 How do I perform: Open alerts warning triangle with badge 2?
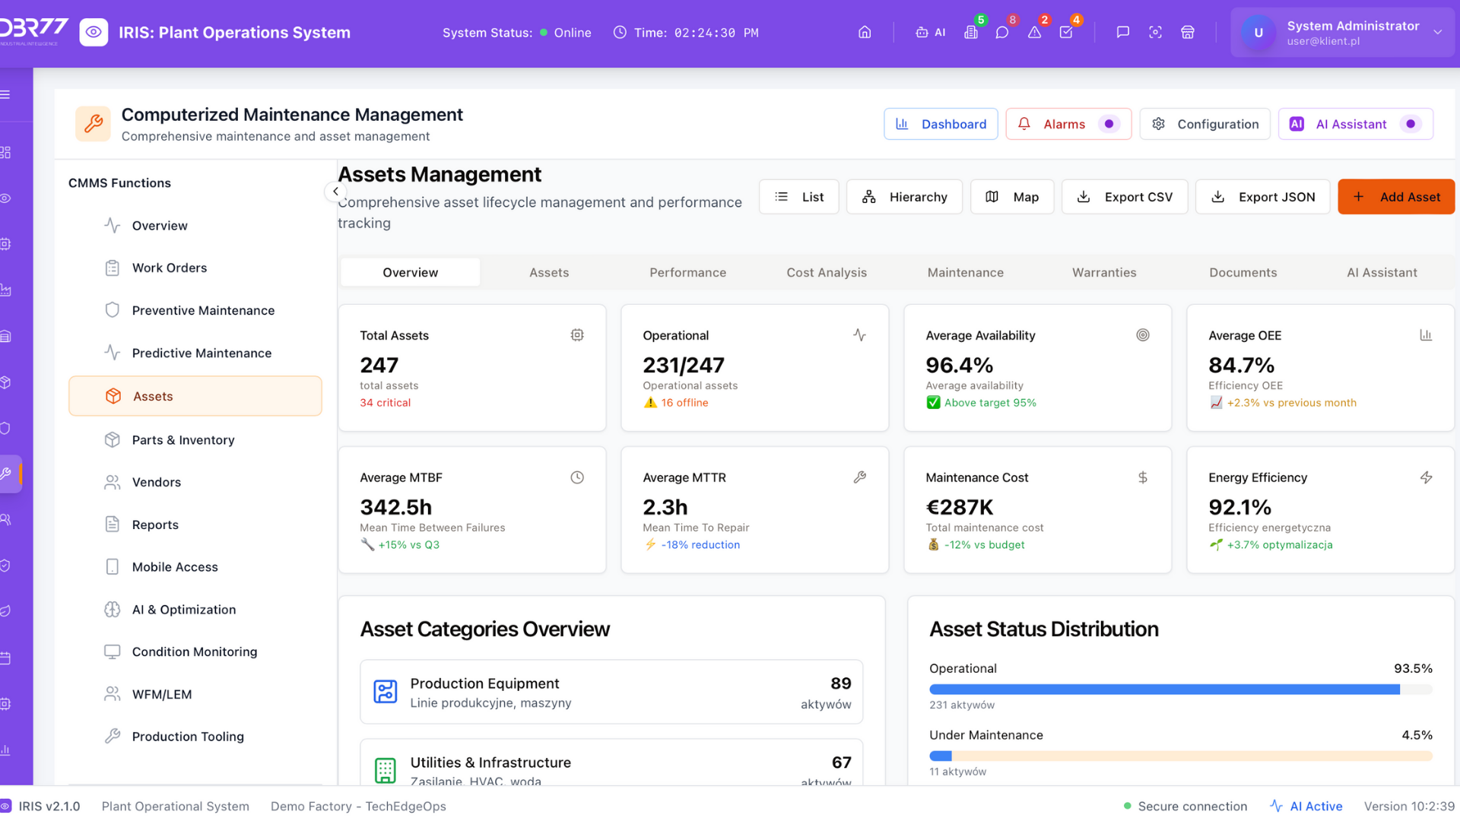pyautogui.click(x=1034, y=32)
